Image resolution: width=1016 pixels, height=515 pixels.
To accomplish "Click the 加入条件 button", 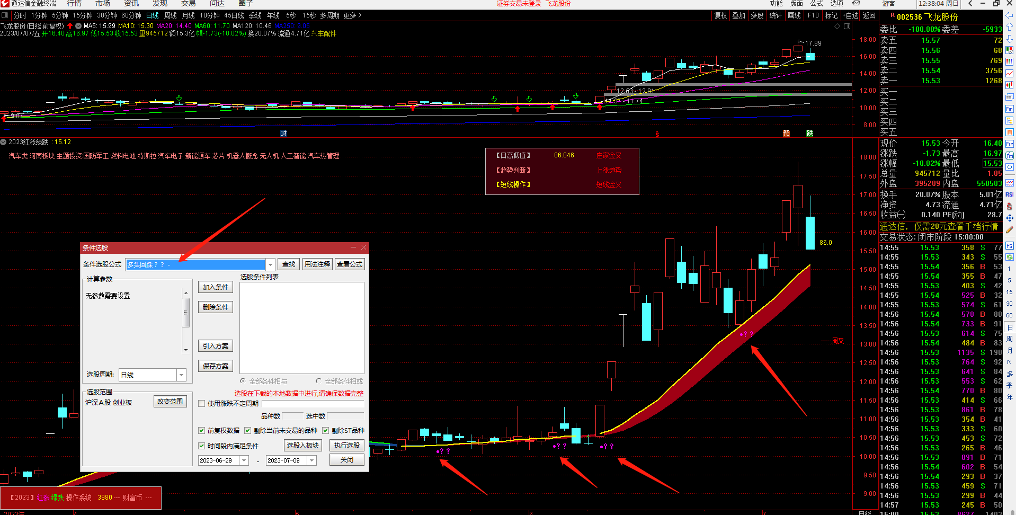I will [x=216, y=287].
